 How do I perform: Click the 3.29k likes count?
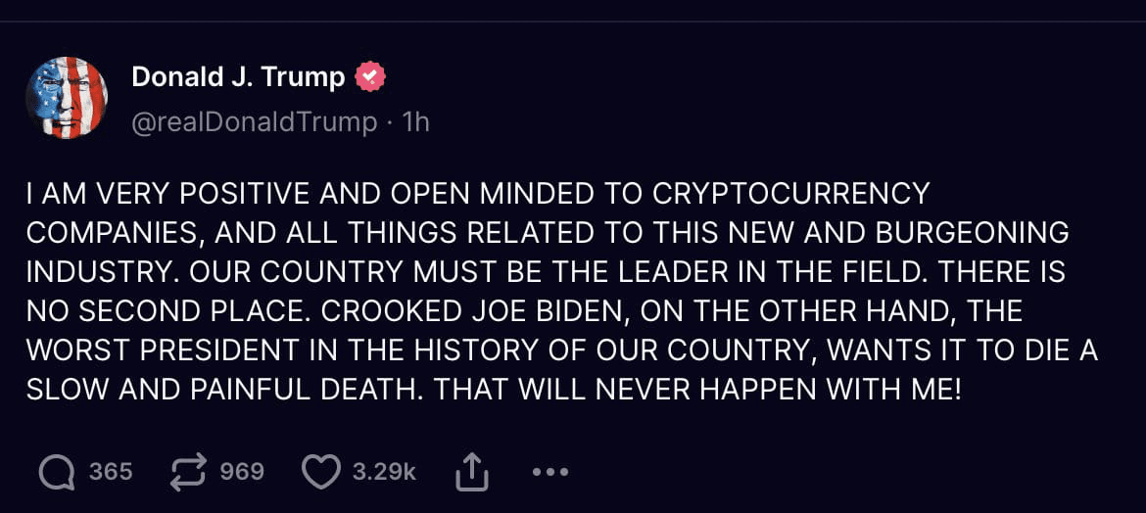point(384,472)
